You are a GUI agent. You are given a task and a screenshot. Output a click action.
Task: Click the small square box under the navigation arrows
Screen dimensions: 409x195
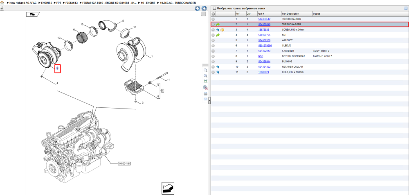pyautogui.click(x=203, y=14)
